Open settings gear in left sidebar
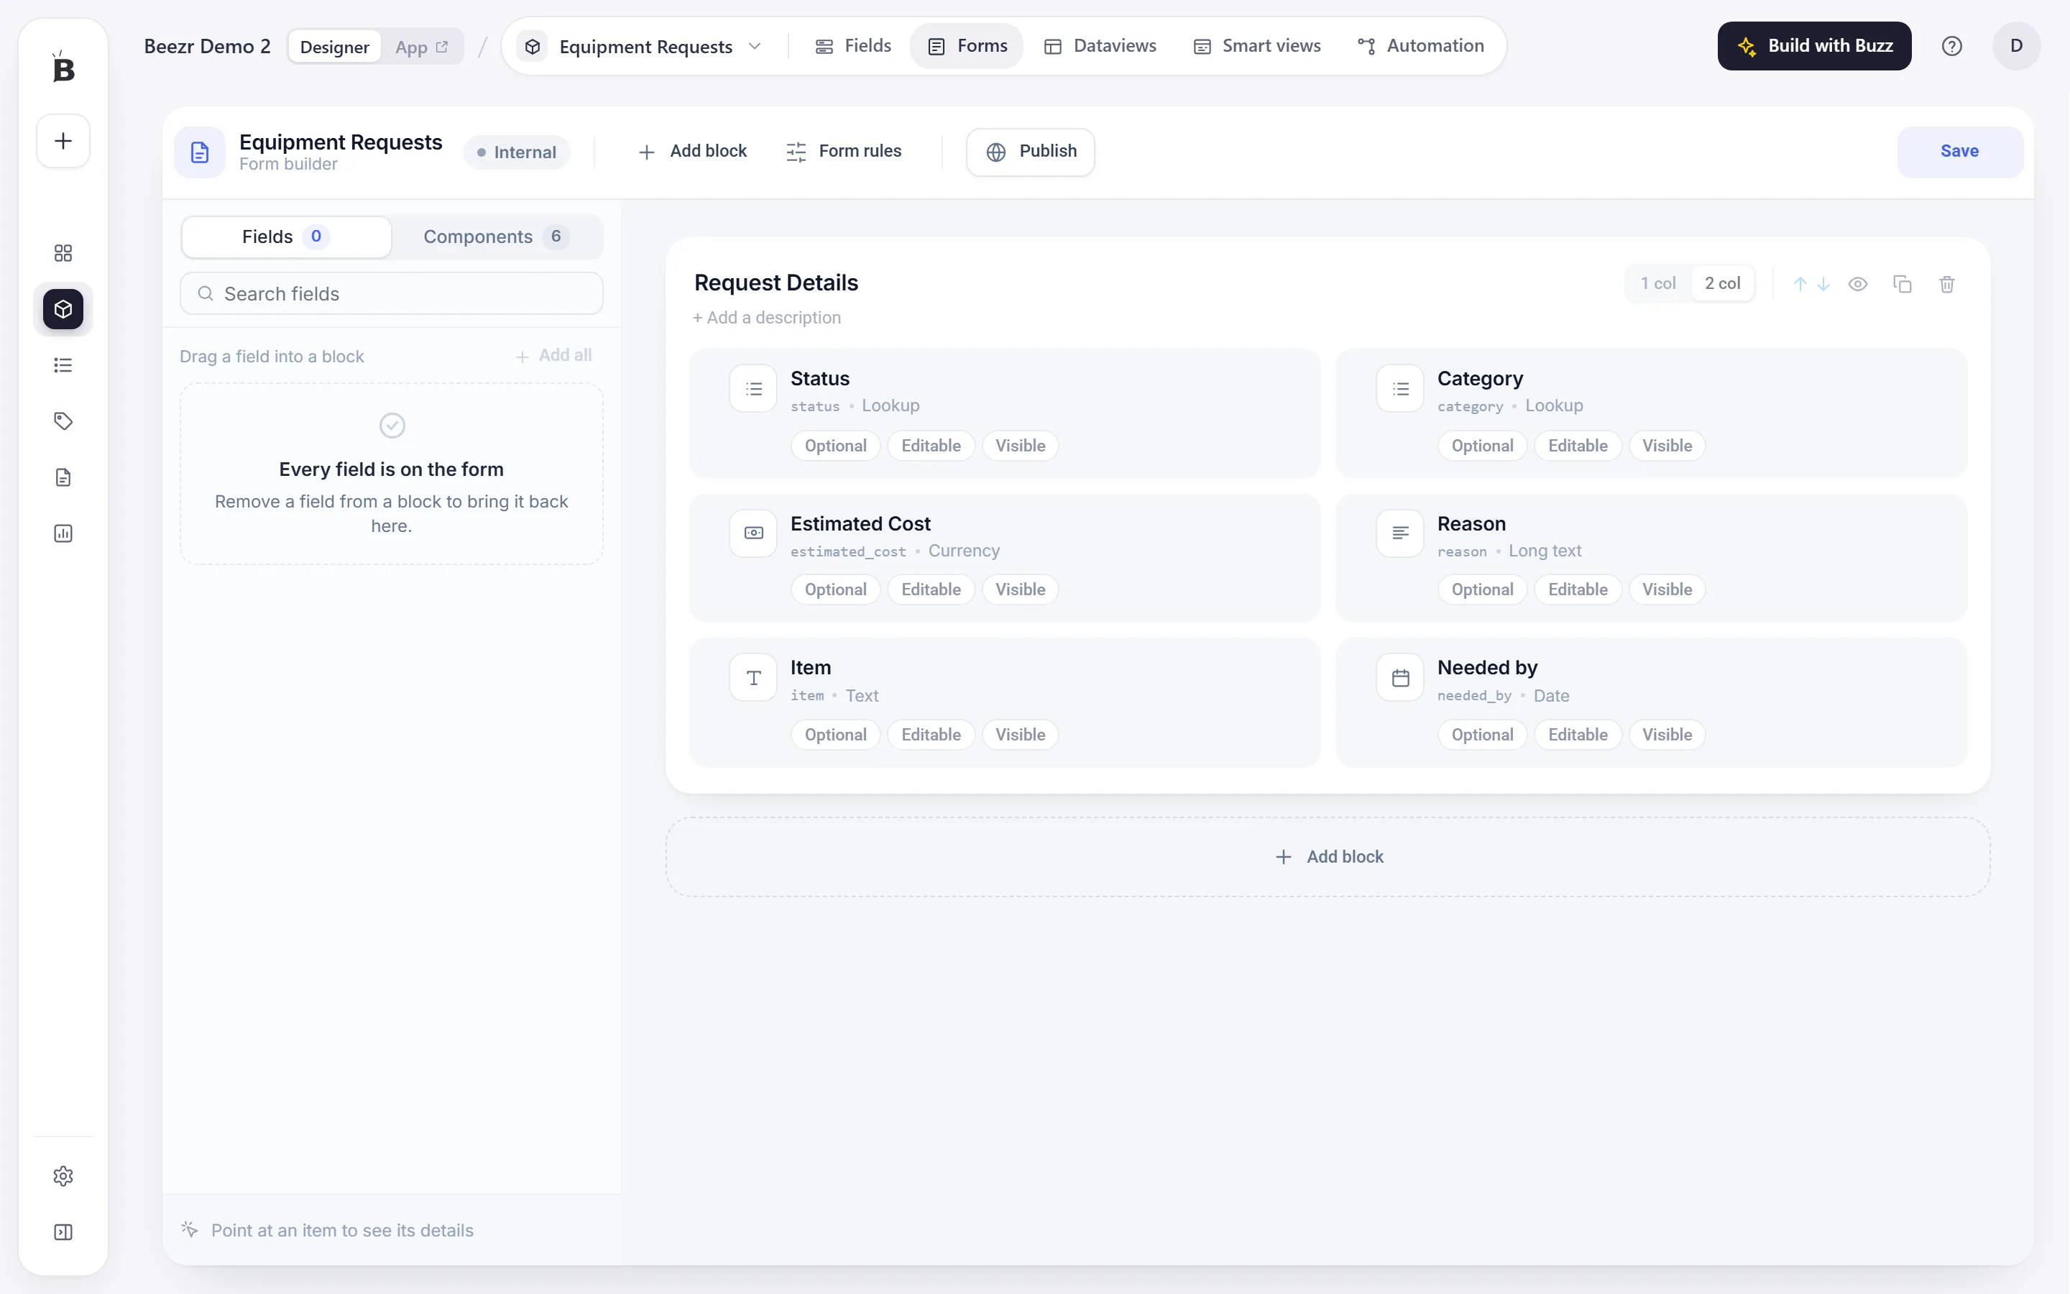 click(63, 1176)
